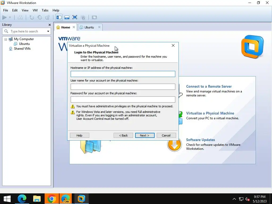Screen dimensions: 272x204
Task: Collapse the My Computer tree node
Action: (6, 39)
